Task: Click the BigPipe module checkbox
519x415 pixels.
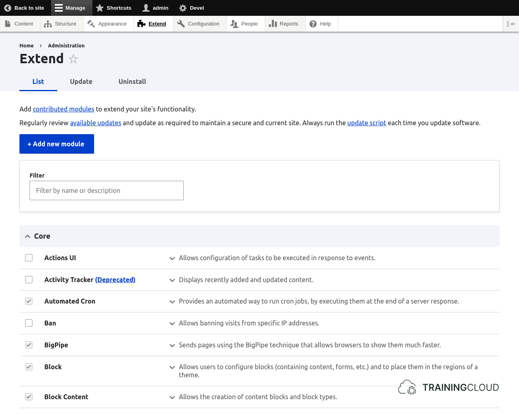Action: tap(29, 345)
